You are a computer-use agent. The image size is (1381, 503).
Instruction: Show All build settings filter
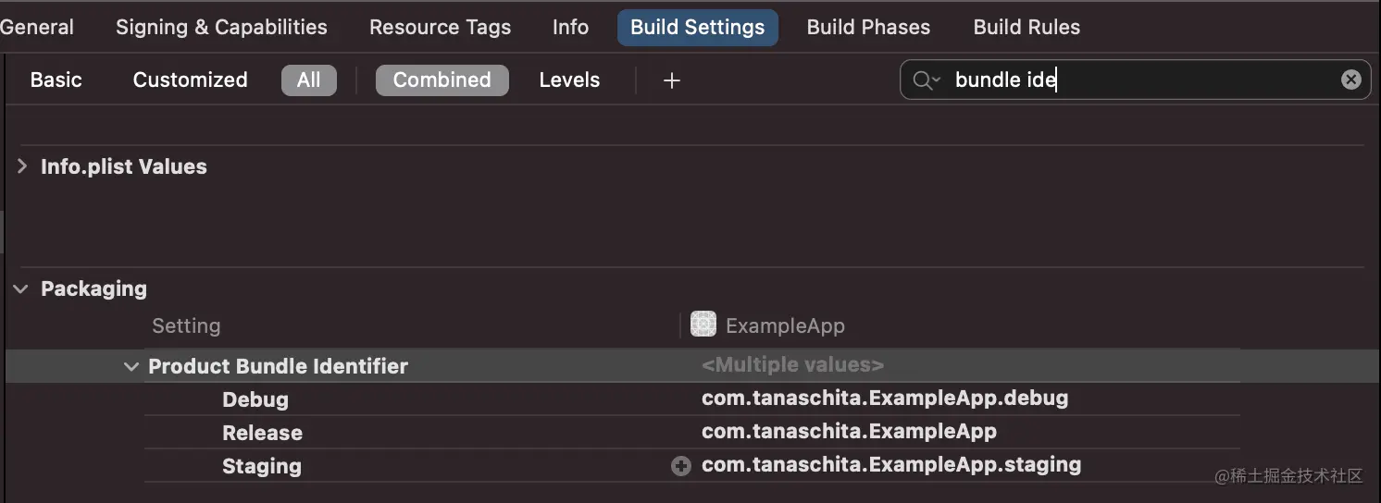tap(308, 80)
